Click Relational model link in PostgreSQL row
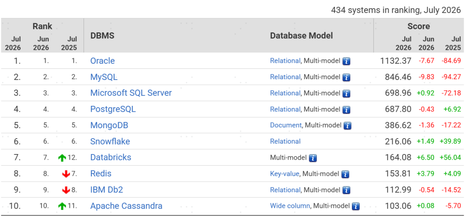The image size is (465, 216). click(285, 109)
